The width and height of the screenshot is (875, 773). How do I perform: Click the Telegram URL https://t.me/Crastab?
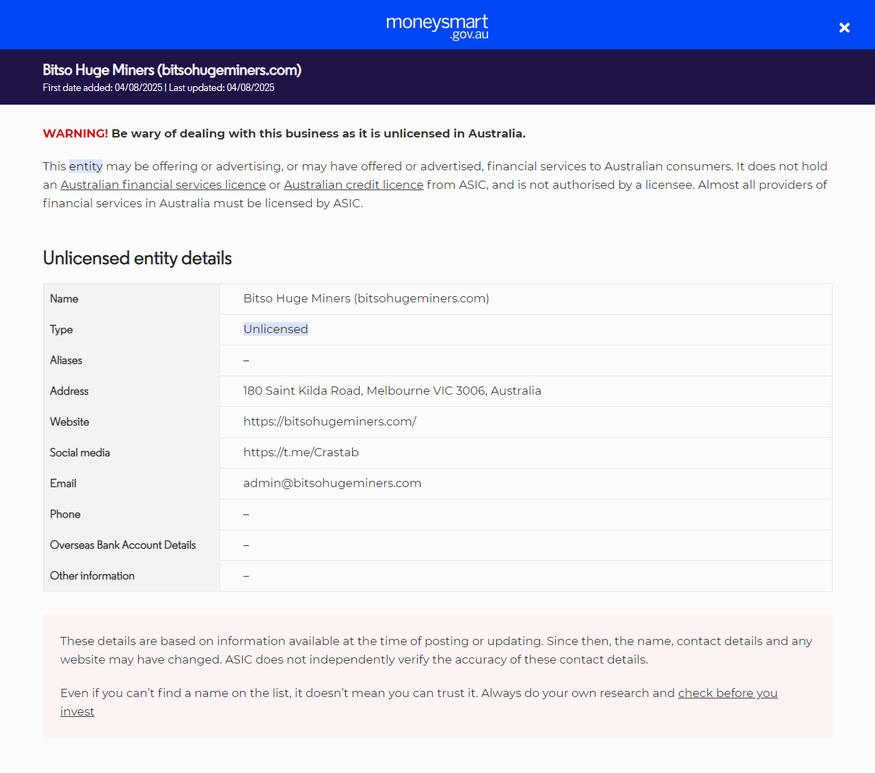tap(301, 452)
